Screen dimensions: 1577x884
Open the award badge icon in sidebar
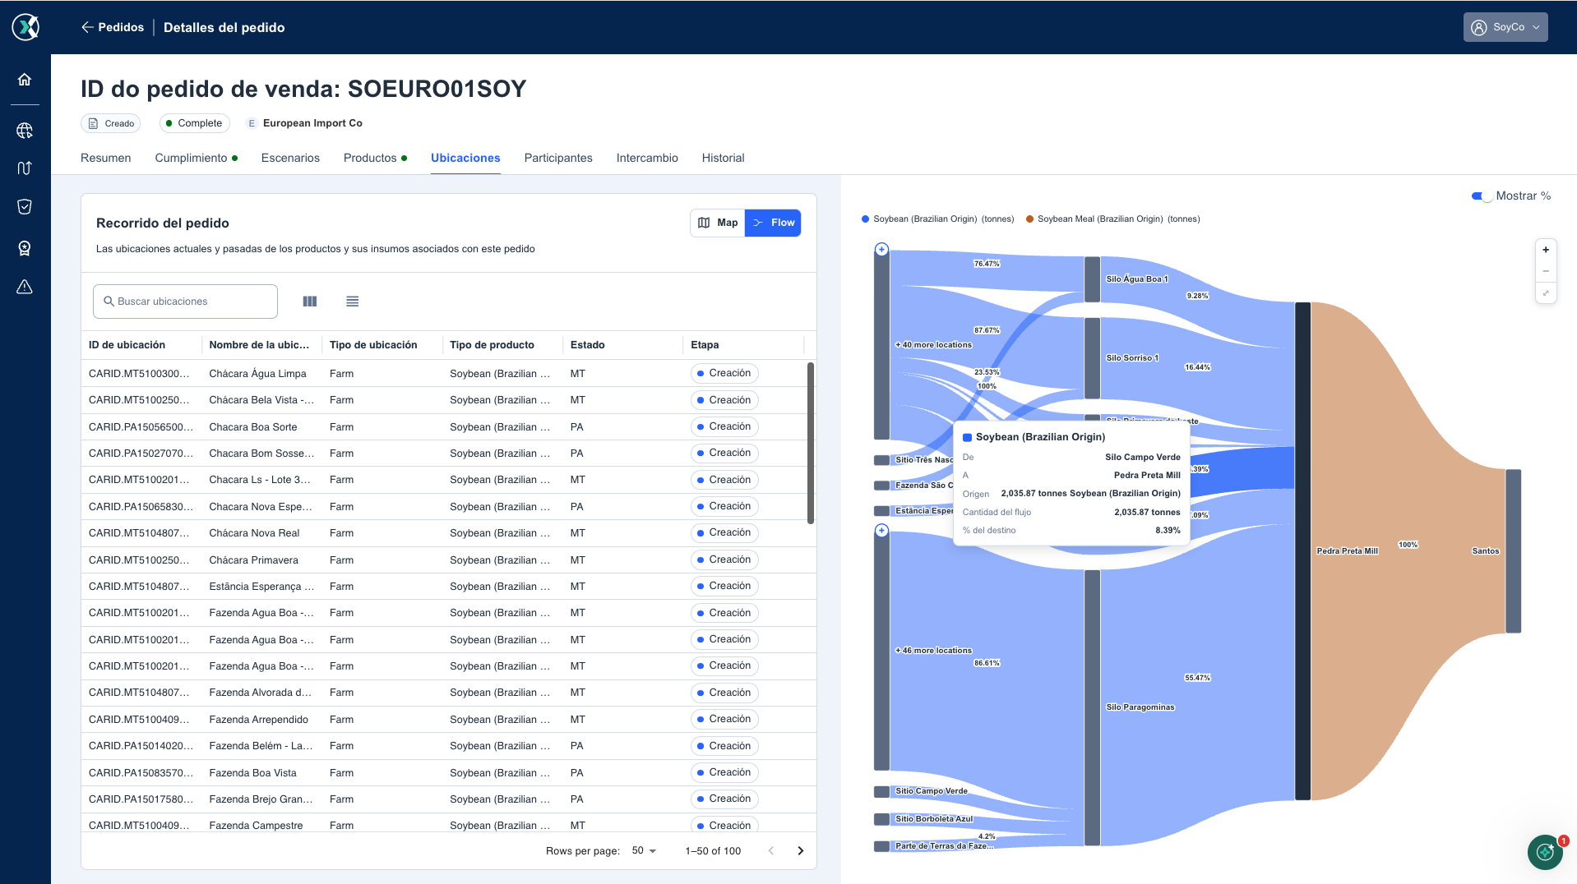(25, 248)
